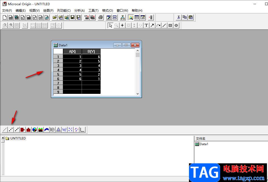Click the Open Template icon

pyautogui.click(x=61, y=17)
